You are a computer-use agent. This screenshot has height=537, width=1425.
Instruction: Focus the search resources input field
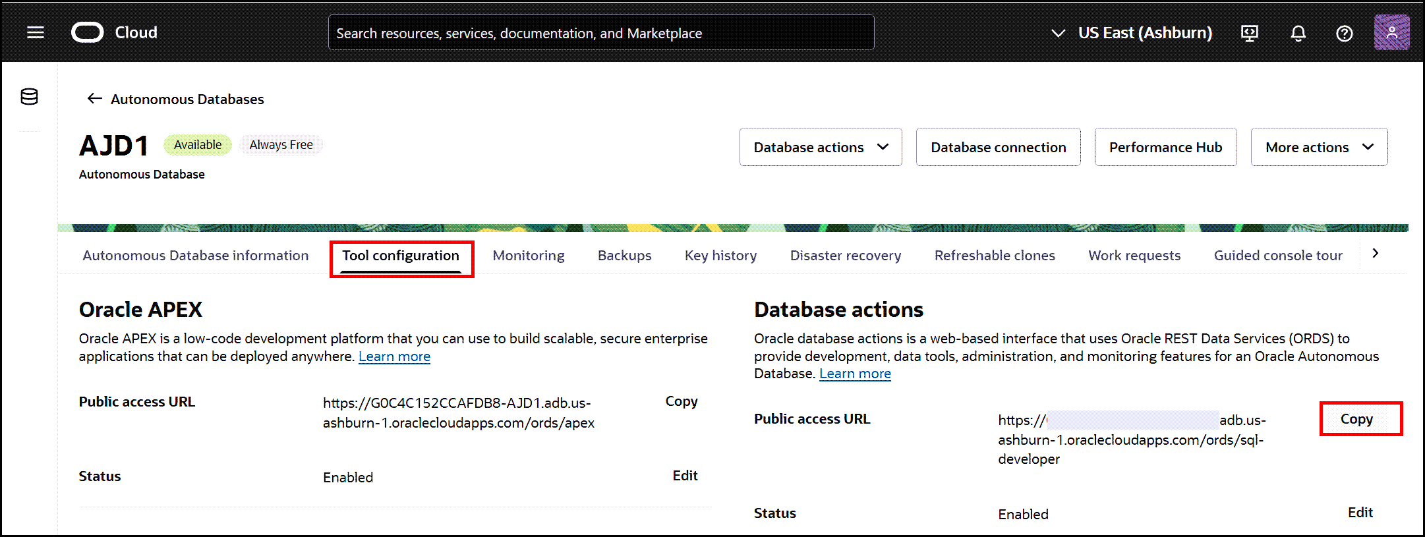point(601,33)
